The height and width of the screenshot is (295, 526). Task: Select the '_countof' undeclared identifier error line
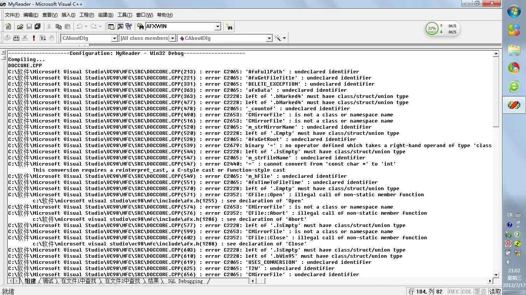coord(179,109)
